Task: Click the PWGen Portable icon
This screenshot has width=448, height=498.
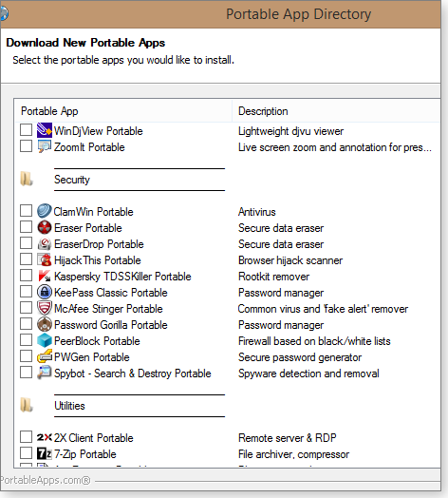Action: pyautogui.click(x=45, y=356)
